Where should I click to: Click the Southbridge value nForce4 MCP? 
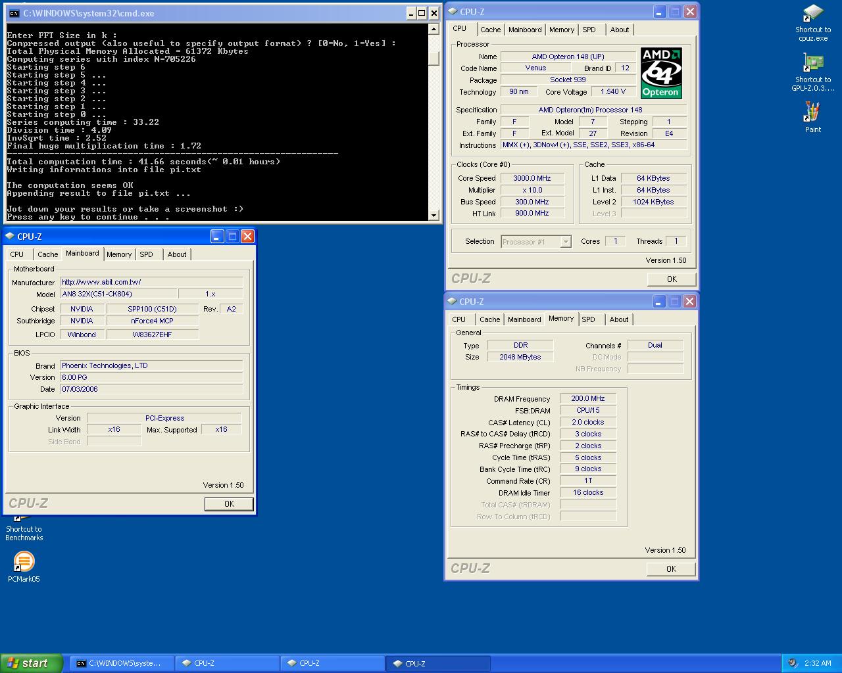(x=153, y=321)
